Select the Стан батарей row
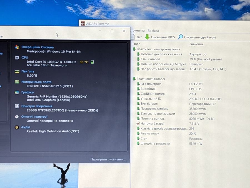The width and height of the screenshot is (250, 188). [x=179, y=59]
